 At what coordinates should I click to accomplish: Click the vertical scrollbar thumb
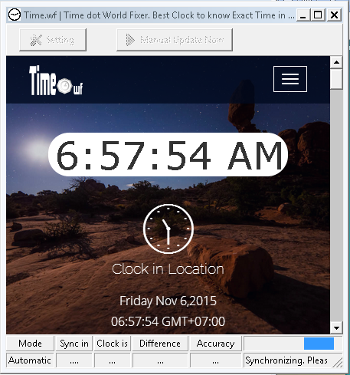click(x=336, y=79)
